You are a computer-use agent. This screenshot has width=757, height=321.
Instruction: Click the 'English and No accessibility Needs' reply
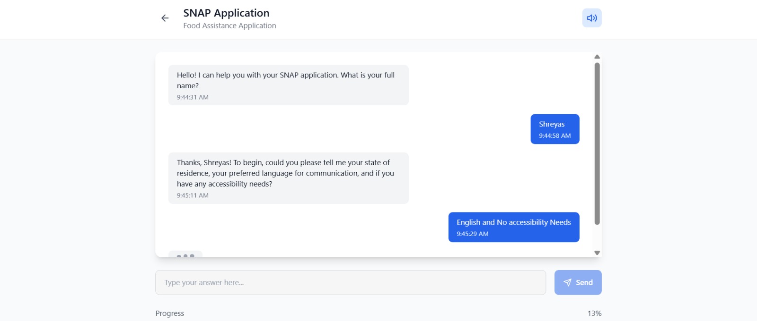(513, 222)
